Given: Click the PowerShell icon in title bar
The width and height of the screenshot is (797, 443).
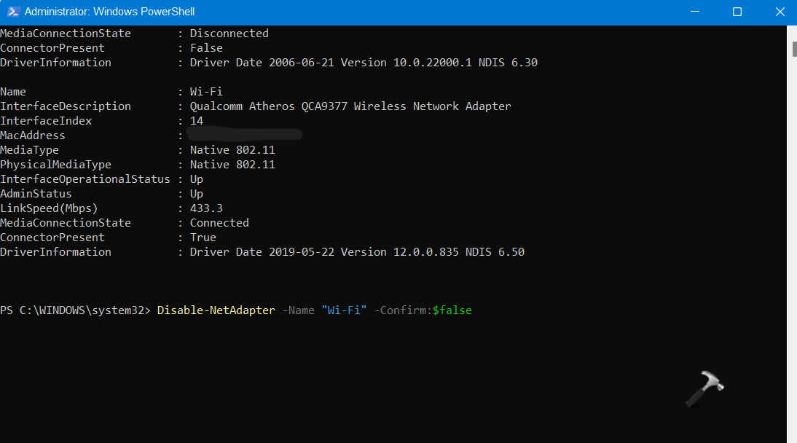Looking at the screenshot, I should (13, 12).
